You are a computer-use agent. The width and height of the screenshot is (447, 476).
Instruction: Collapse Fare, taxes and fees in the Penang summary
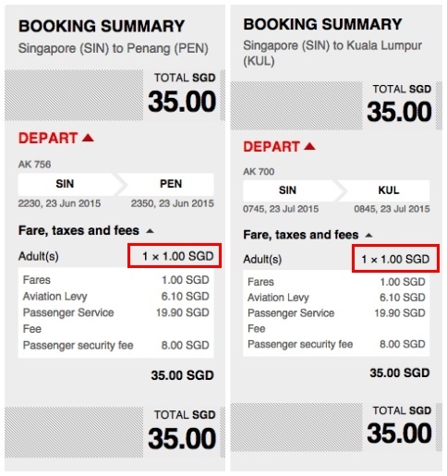tap(86, 230)
